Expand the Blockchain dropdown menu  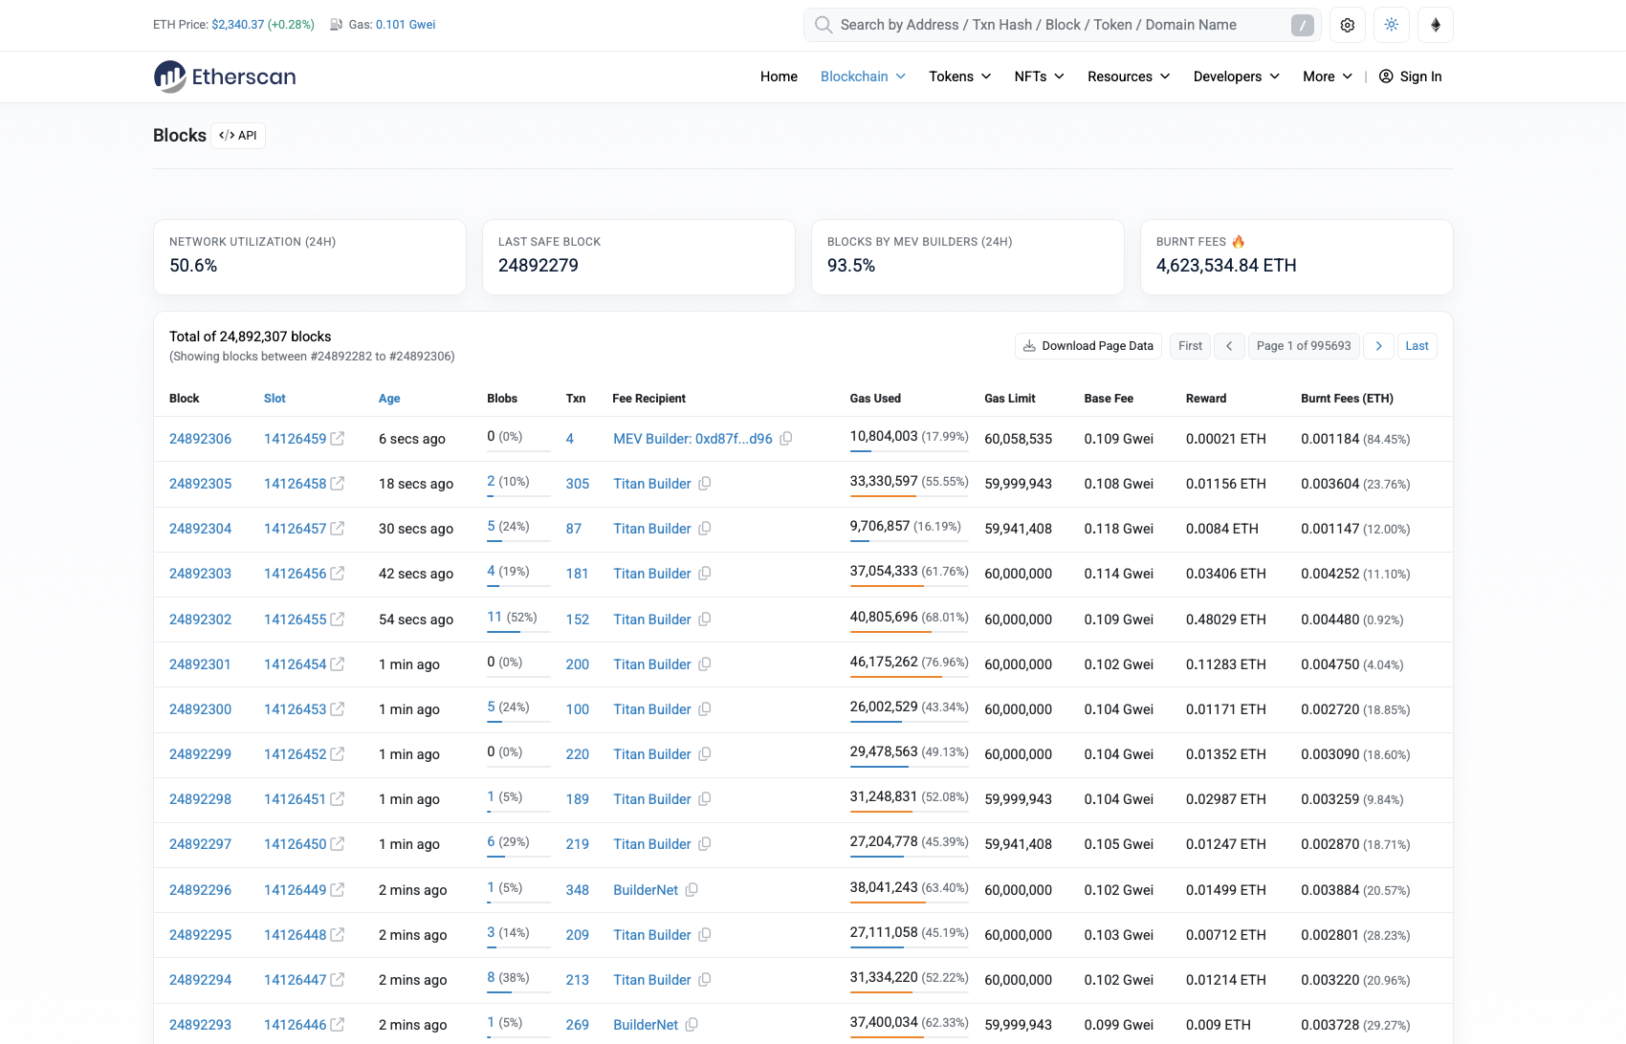tap(863, 76)
